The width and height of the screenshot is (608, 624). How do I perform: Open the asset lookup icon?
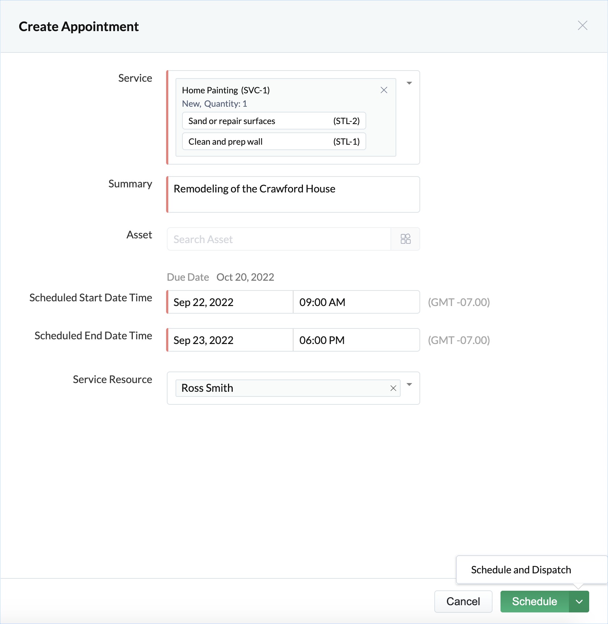coord(405,239)
